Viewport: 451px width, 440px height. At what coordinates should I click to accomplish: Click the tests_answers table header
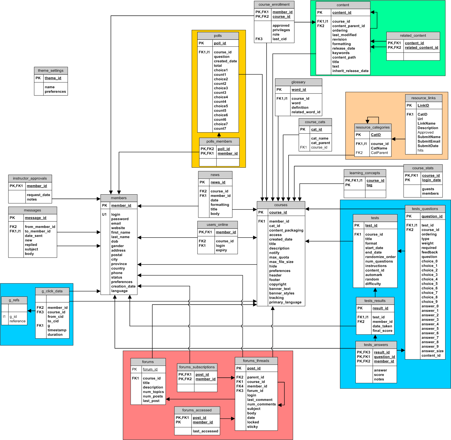(376, 345)
